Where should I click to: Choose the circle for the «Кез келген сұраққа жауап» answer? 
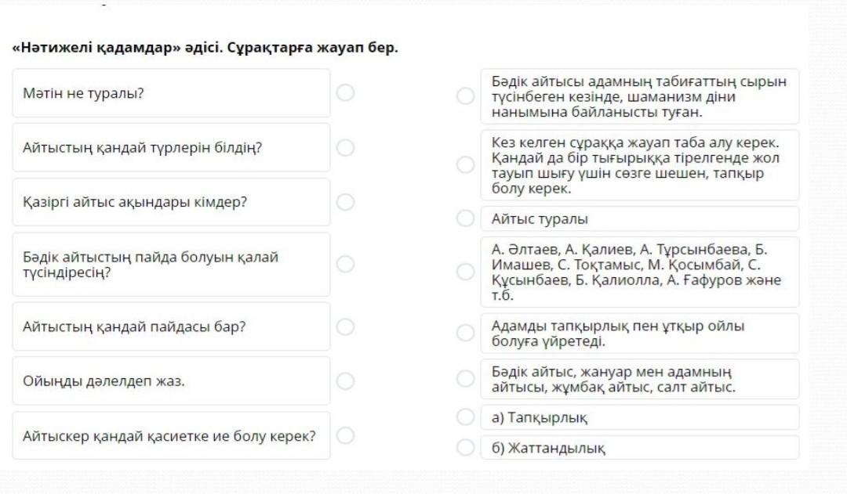466,165
